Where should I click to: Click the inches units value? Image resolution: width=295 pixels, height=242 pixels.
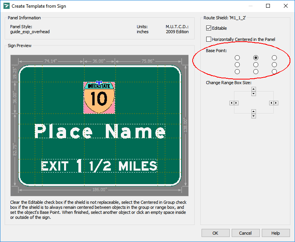click(x=142, y=32)
